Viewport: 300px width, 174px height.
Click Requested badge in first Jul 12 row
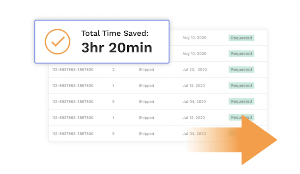click(241, 85)
